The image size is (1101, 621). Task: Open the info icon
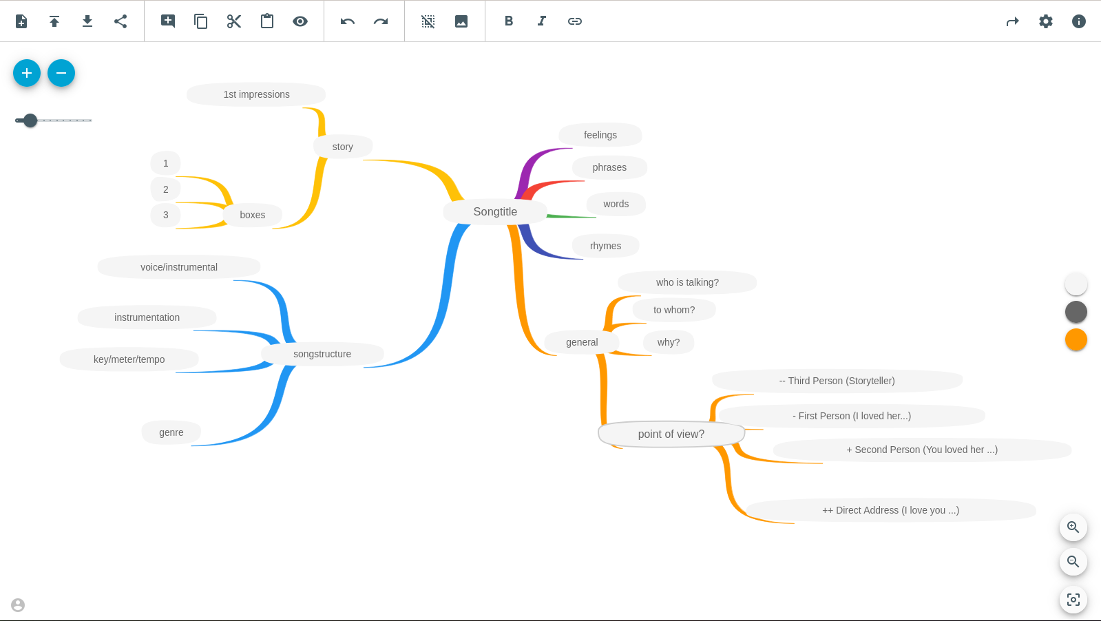tap(1079, 21)
